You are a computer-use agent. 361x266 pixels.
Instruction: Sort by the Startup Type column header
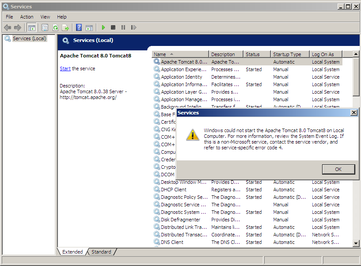click(x=290, y=54)
